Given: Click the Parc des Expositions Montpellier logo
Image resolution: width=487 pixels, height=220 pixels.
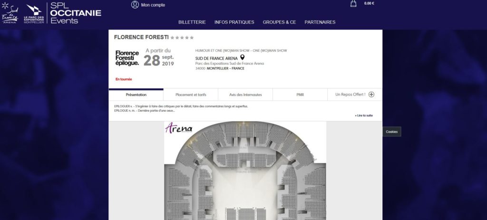Looking at the screenshot, I should coord(34,14).
